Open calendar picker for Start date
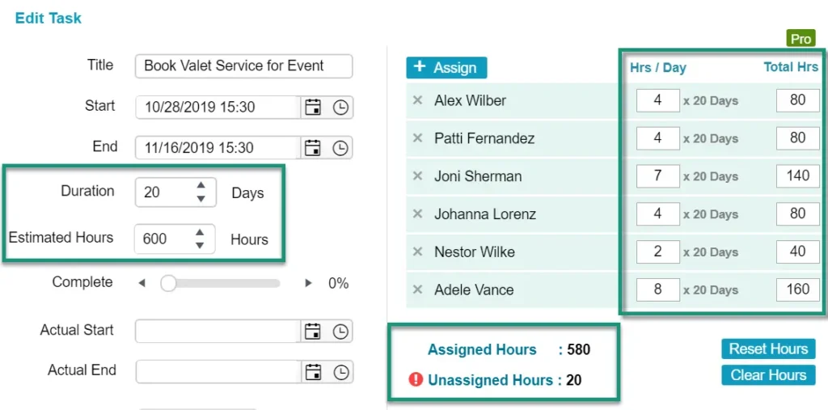Image resolution: width=828 pixels, height=410 pixels. pos(312,107)
